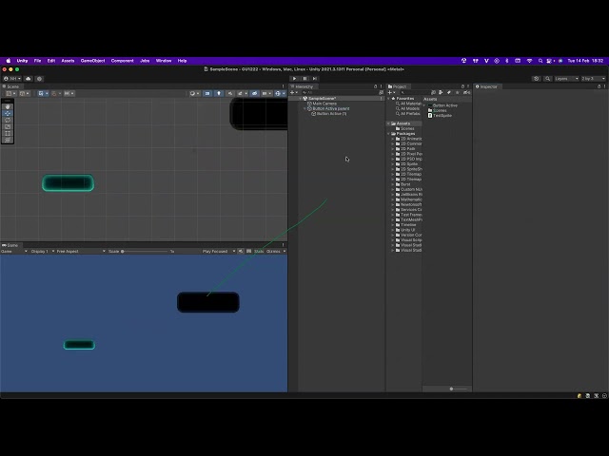The width and height of the screenshot is (609, 456).
Task: Select Main Camera in Hierarchy
Action: [x=324, y=104]
